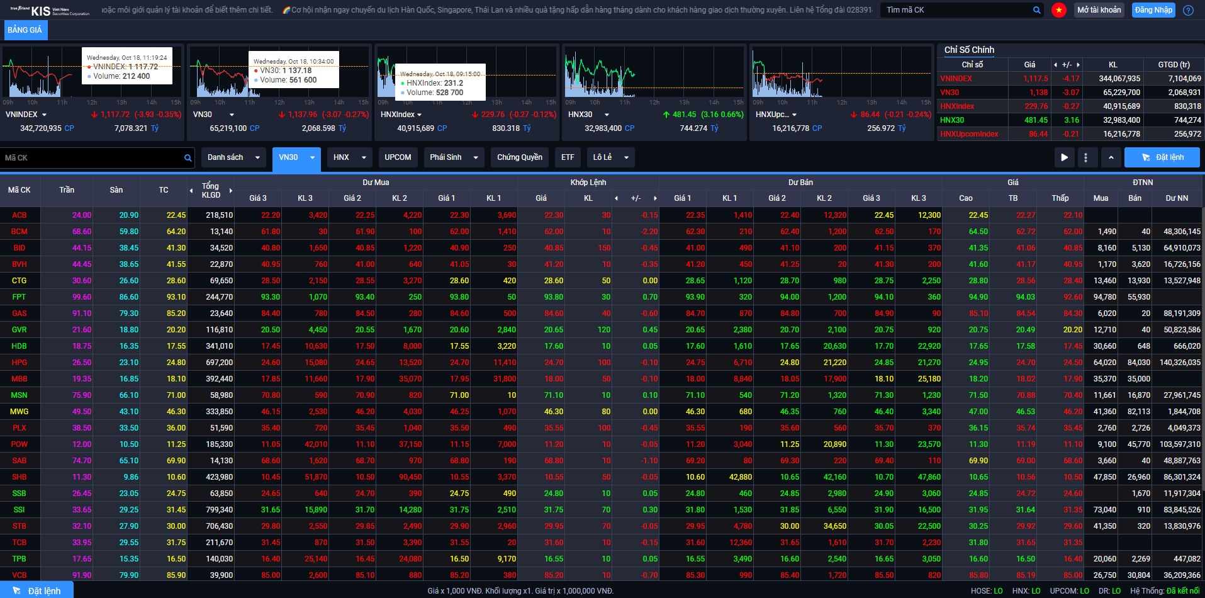Click the right arrow beside Khớp Lệnh +/- header
This screenshot has width=1205, height=598.
655,198
